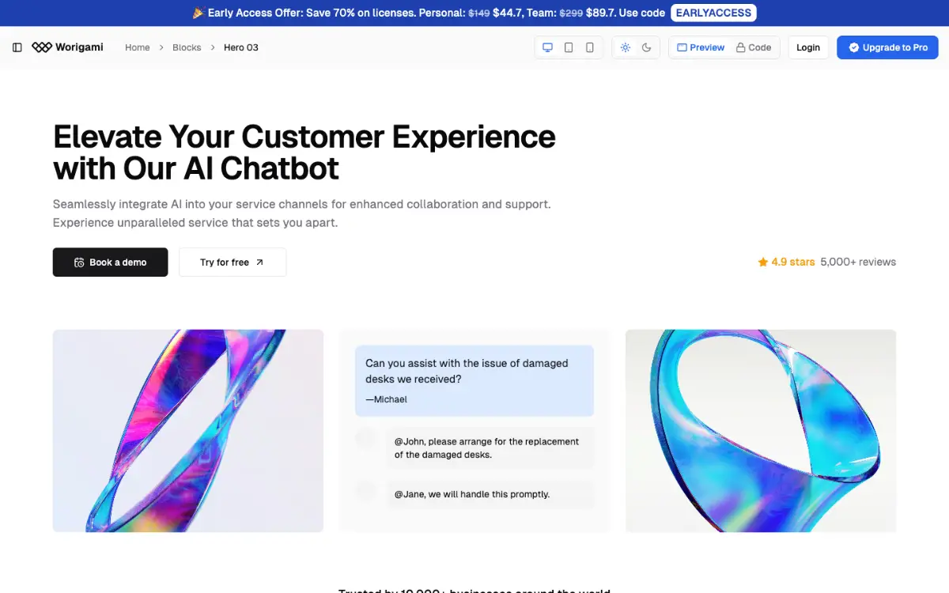
Task: Open the blue glass loop image
Action: point(761,431)
